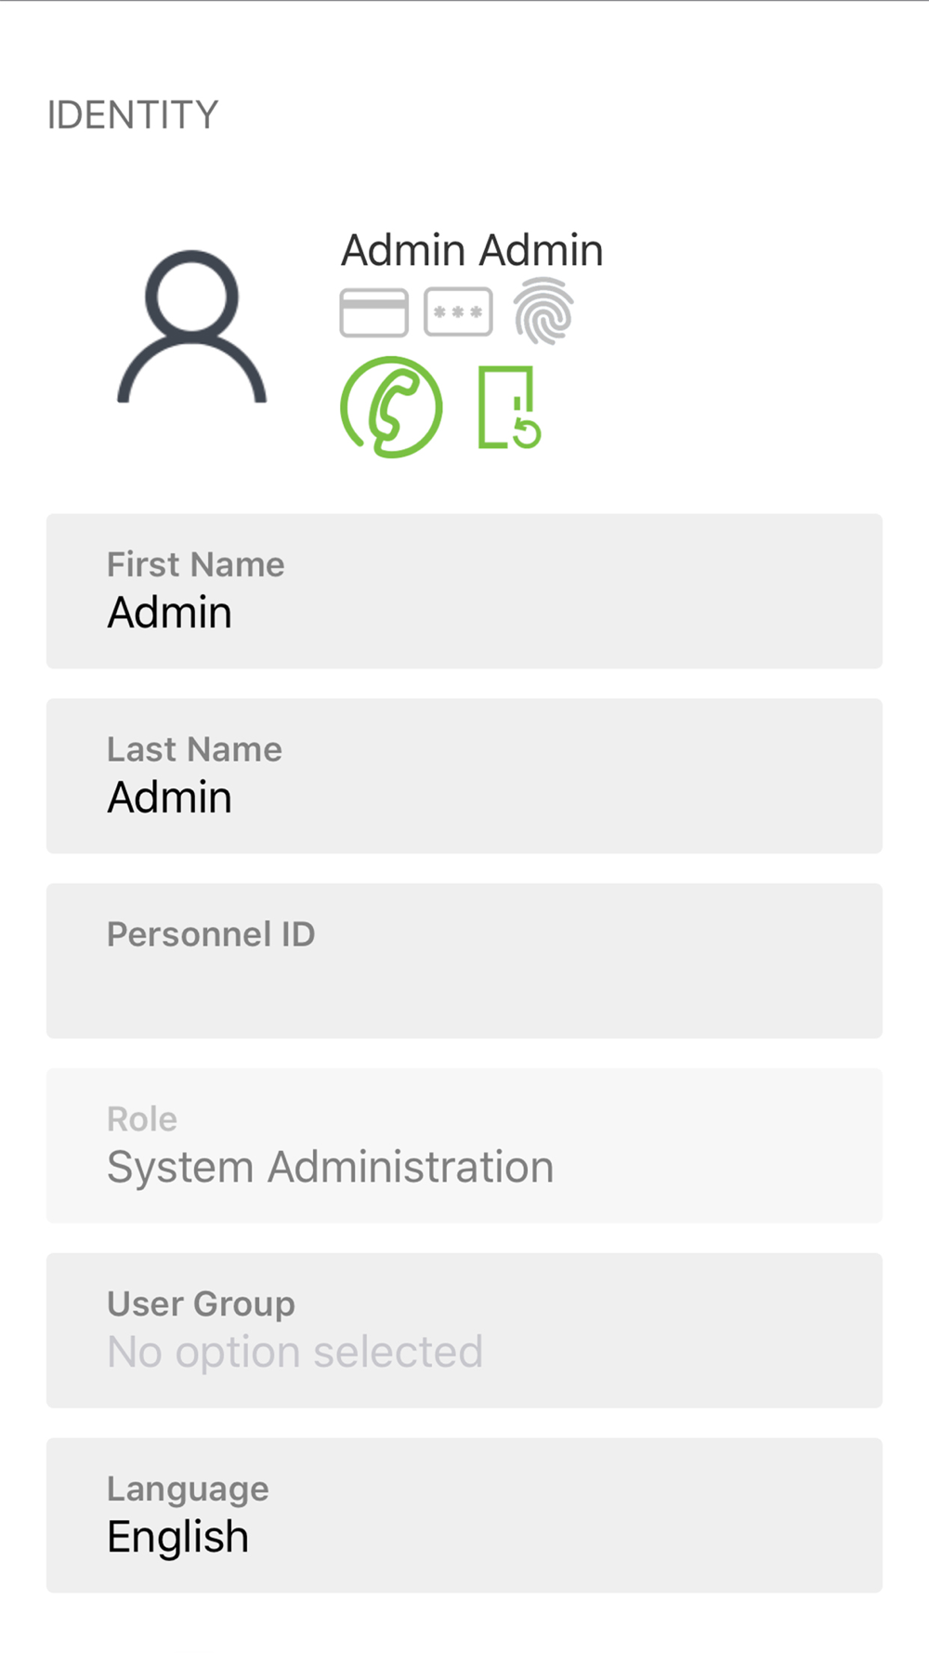Edit the Last Name field
The image size is (929, 1653).
tap(464, 776)
